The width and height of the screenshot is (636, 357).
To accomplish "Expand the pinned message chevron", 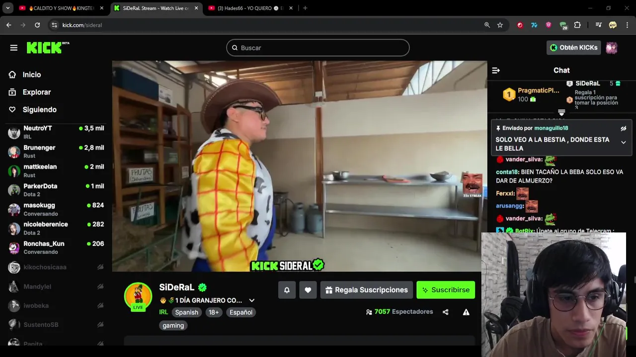I will (623, 143).
